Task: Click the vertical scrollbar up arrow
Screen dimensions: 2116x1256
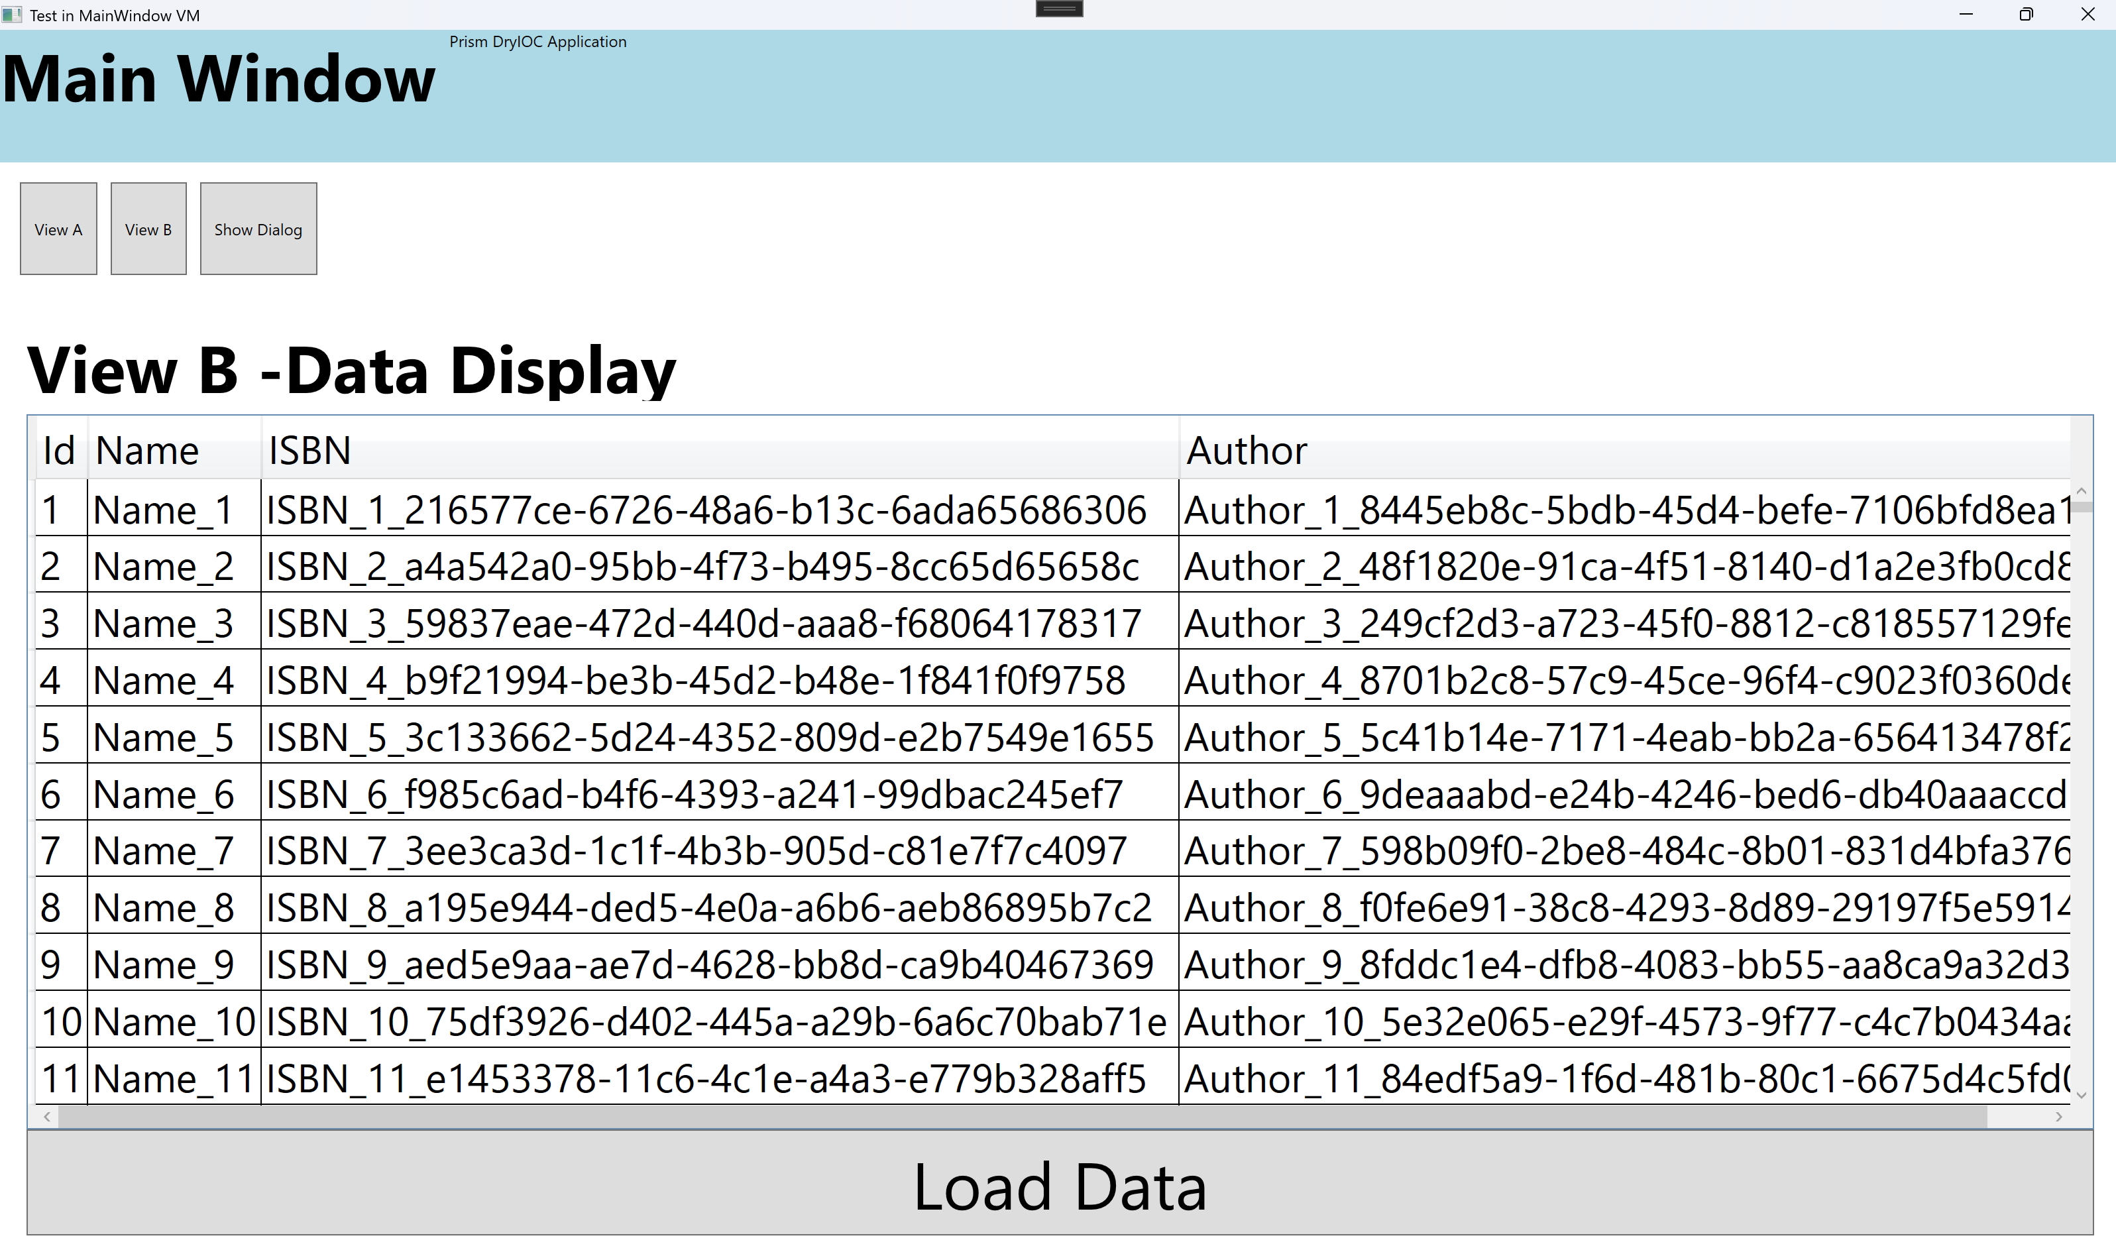Action: tap(2082, 492)
